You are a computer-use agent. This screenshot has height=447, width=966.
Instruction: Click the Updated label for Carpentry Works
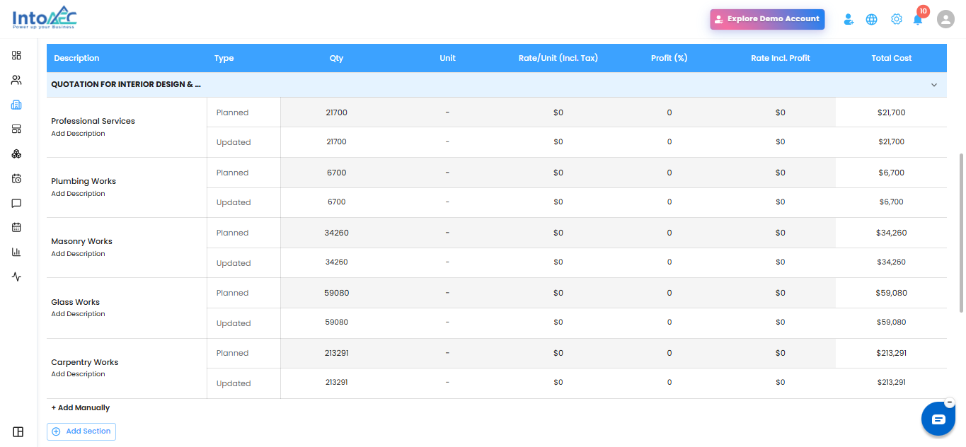(234, 383)
